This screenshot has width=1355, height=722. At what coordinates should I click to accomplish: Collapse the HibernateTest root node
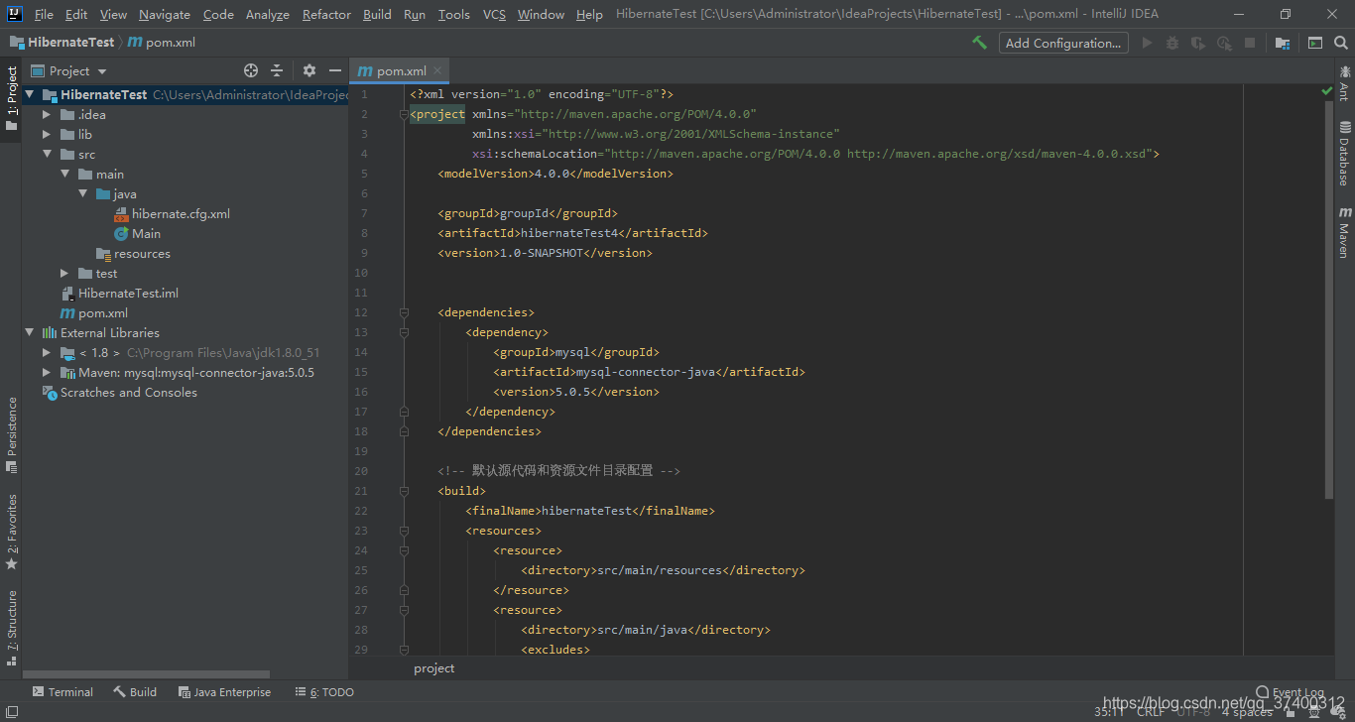tap(30, 95)
